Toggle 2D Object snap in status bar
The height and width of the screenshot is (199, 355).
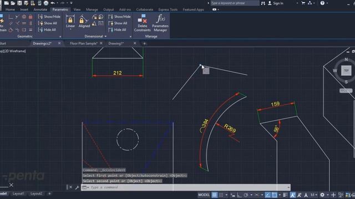coord(275,195)
